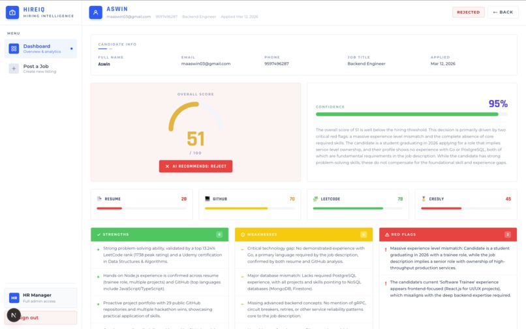
Task: Click the Credly medal icon in the score card
Action: pos(424,198)
